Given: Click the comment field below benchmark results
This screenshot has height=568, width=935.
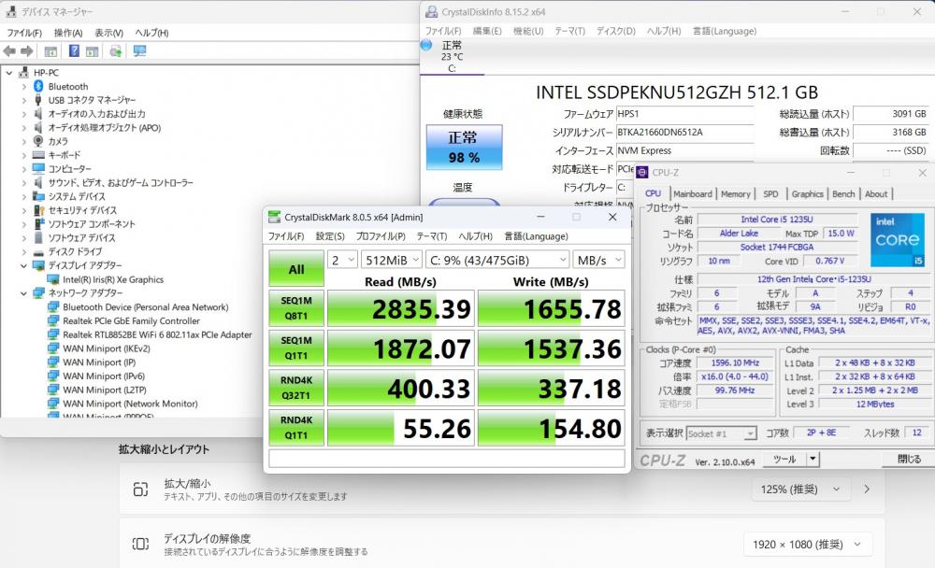Looking at the screenshot, I should click(447, 459).
